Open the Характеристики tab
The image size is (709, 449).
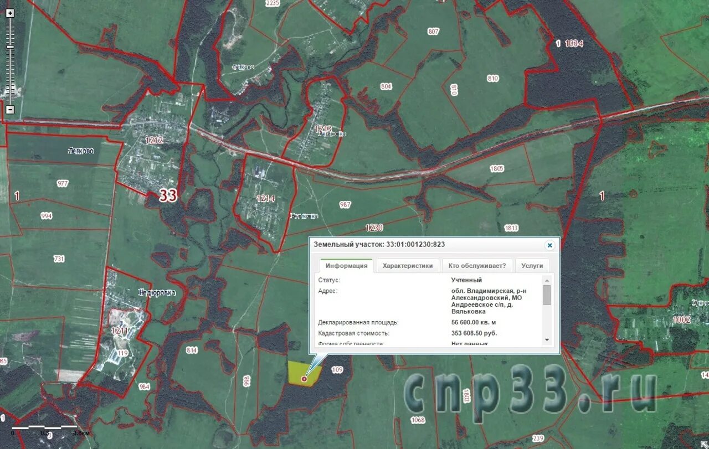coord(408,266)
